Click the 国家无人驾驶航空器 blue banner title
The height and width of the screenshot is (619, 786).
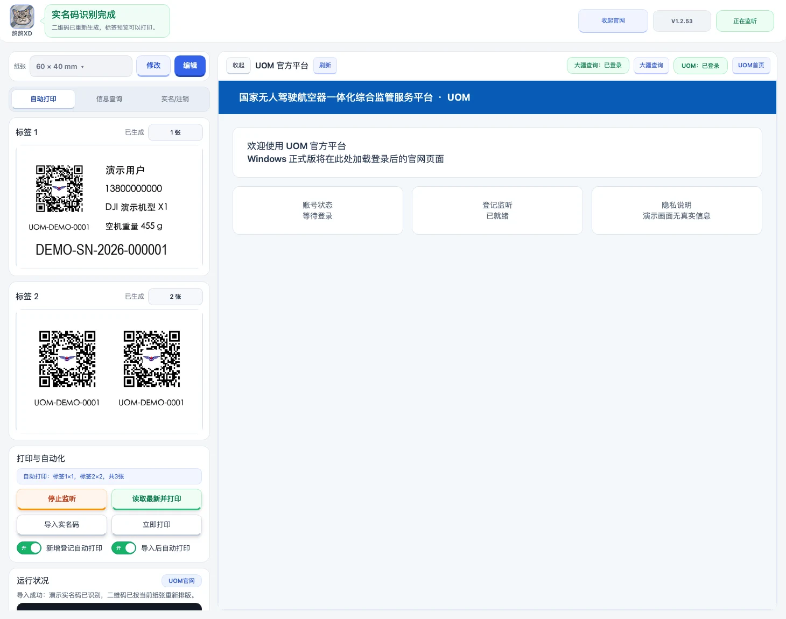355,97
